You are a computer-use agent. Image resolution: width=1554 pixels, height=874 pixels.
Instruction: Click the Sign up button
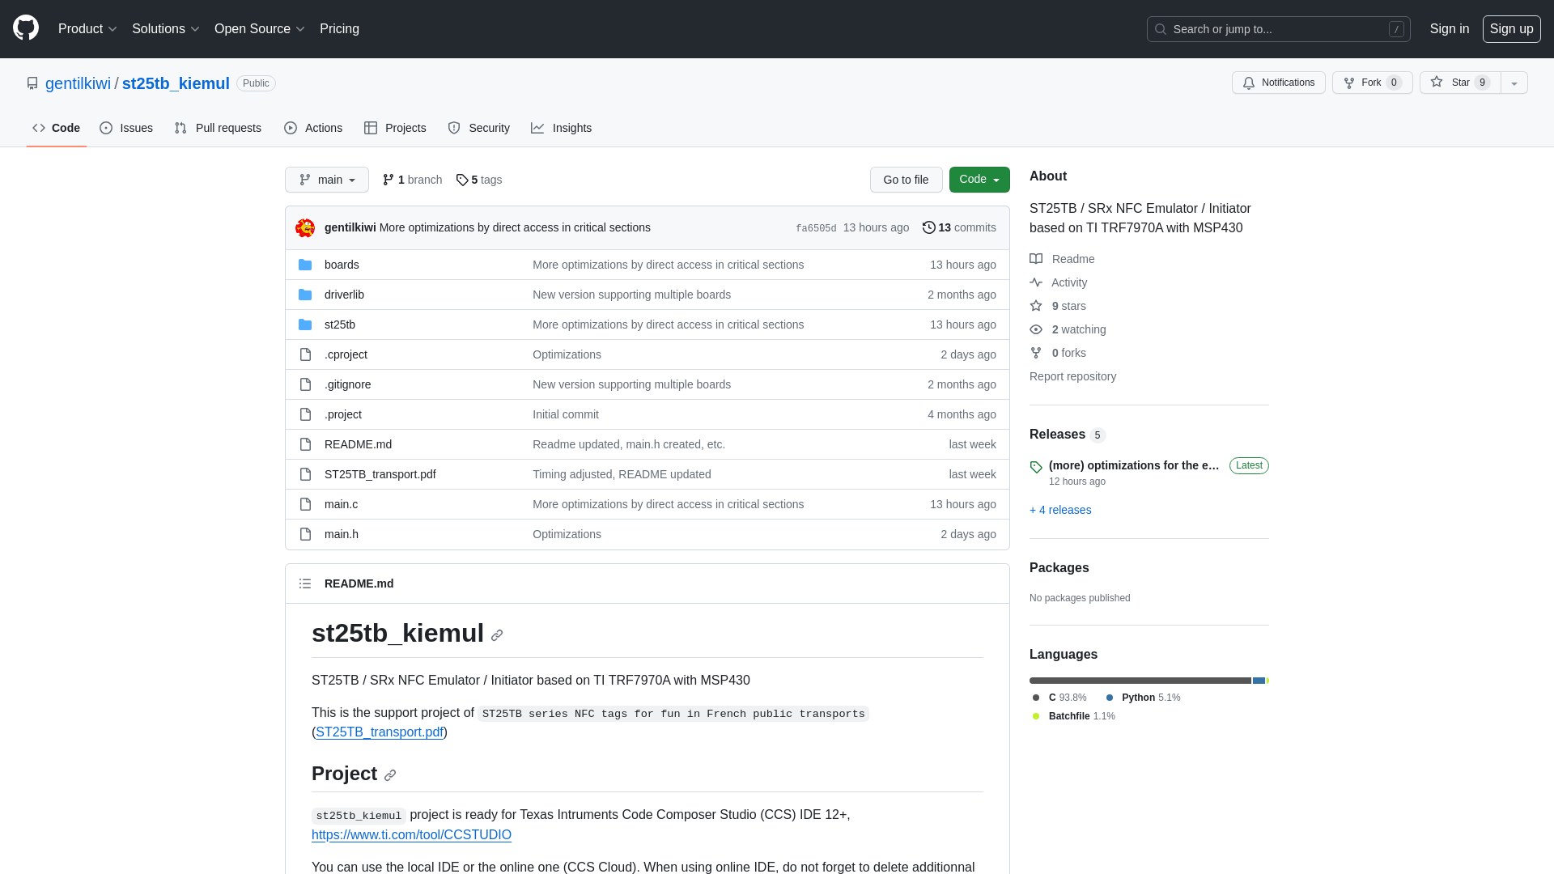[1512, 29]
